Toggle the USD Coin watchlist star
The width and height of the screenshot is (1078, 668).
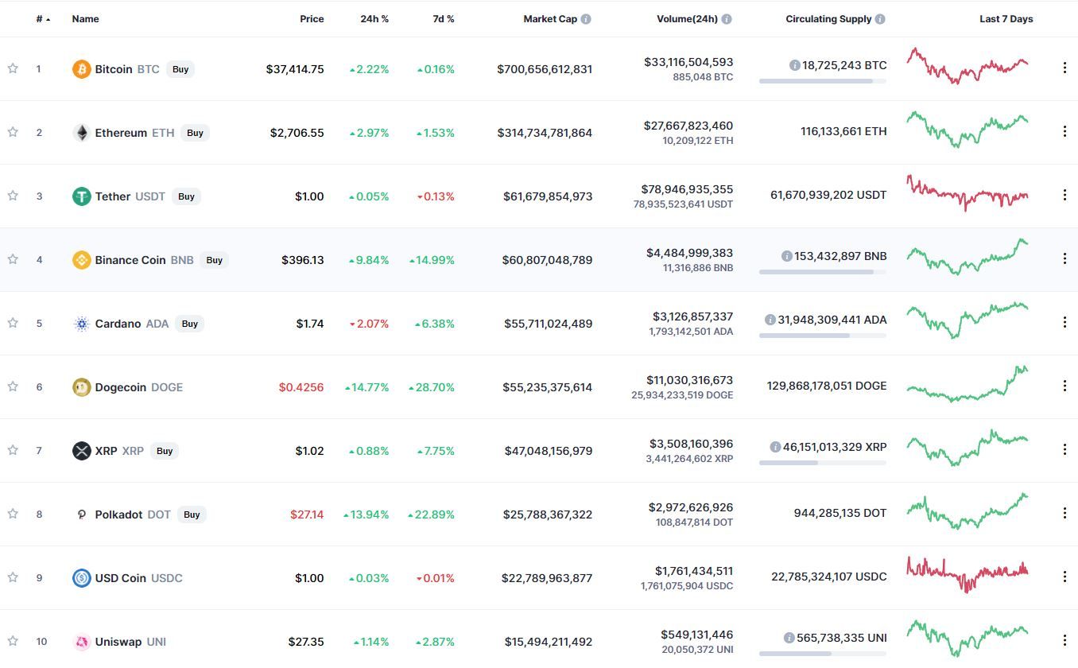pyautogui.click(x=13, y=577)
